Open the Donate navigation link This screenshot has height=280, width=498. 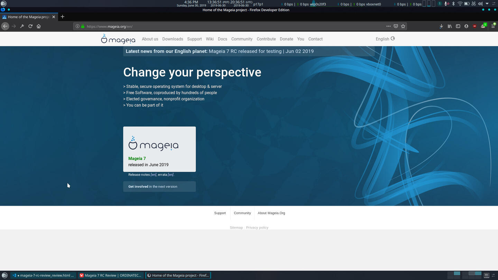[286, 39]
